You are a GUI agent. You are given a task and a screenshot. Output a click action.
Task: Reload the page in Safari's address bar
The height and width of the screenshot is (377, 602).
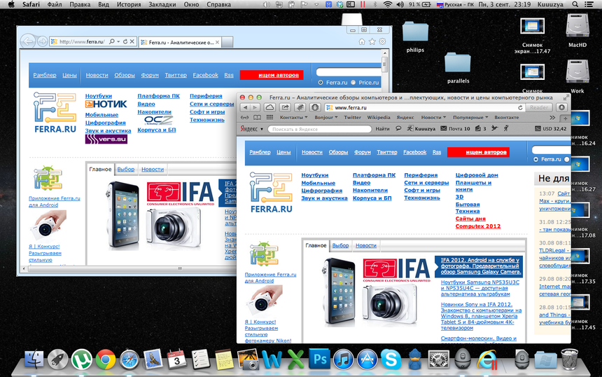(x=520, y=108)
